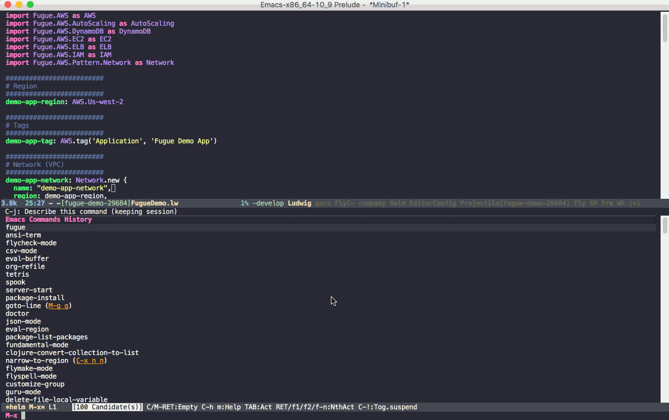669x420 pixels.
Task: Select the highlighted fugue candidate
Action: click(15, 227)
